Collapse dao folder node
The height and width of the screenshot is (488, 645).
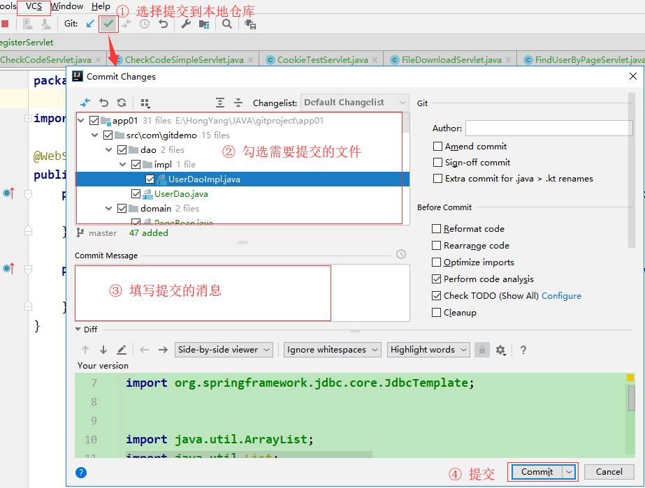(x=109, y=149)
